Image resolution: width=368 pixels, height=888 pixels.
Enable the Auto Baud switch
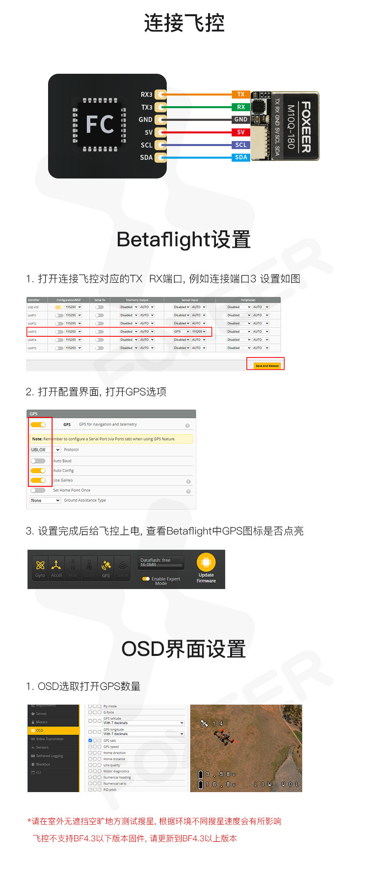point(38,461)
